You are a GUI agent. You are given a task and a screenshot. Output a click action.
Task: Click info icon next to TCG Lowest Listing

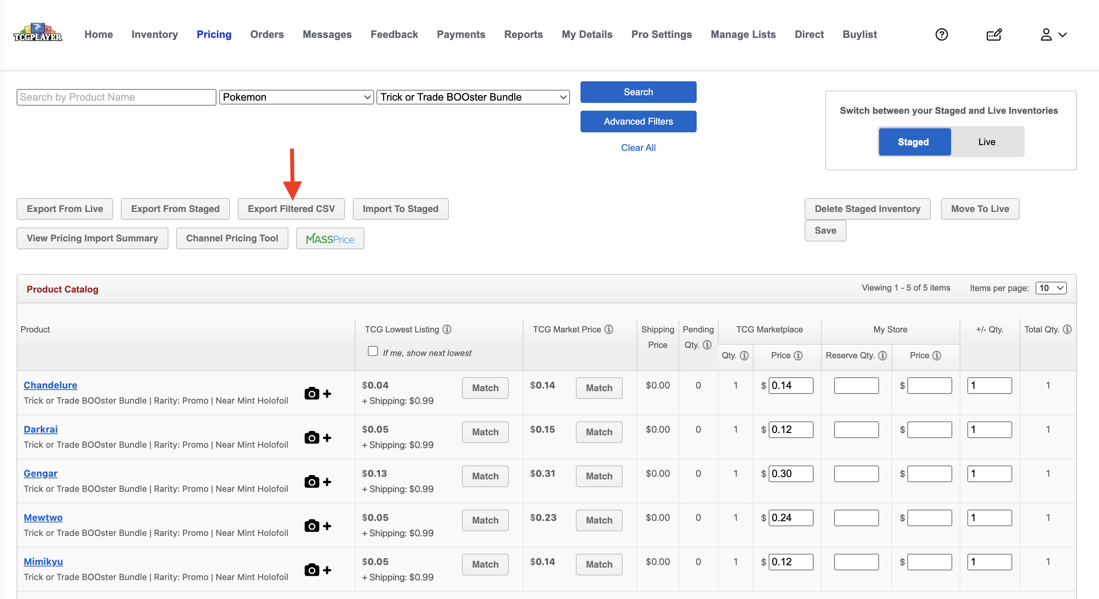tap(446, 329)
